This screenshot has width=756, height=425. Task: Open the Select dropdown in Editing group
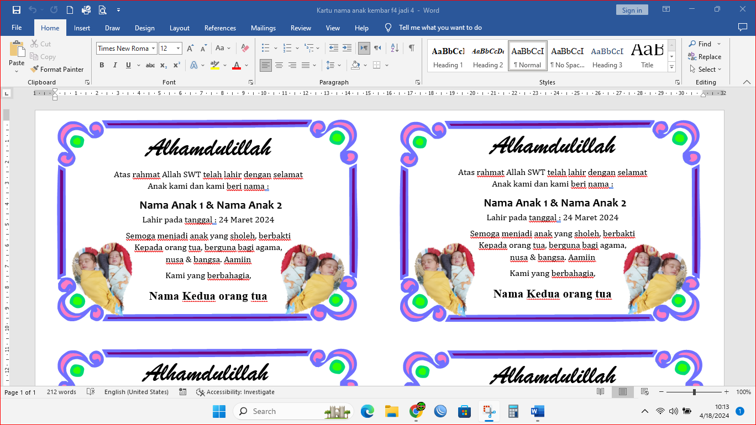(x=706, y=70)
